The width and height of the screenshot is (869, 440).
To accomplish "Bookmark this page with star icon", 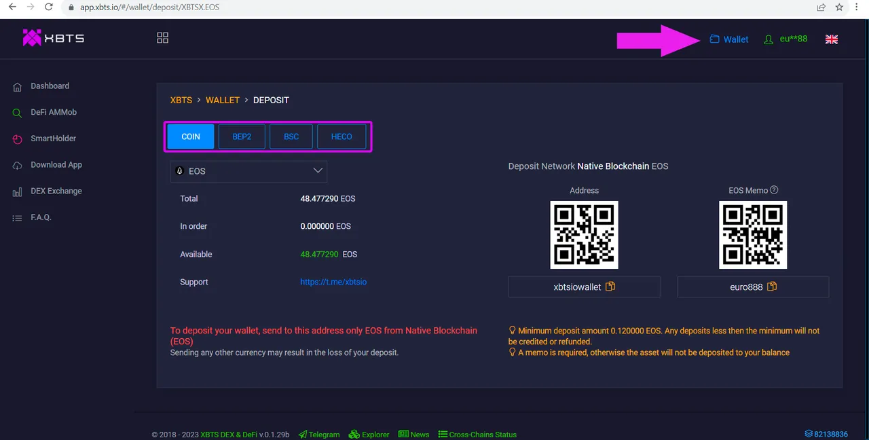I will pos(840,7).
